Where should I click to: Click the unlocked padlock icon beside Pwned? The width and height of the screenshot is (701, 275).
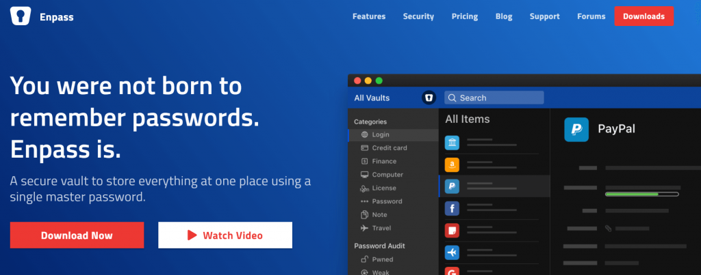(364, 259)
